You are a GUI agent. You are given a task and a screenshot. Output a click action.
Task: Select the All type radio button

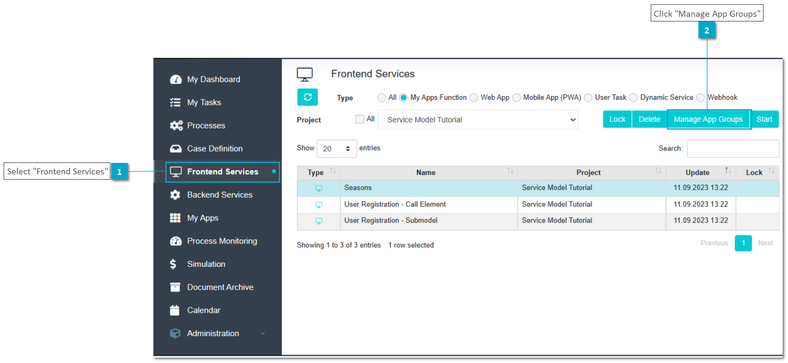click(x=381, y=97)
